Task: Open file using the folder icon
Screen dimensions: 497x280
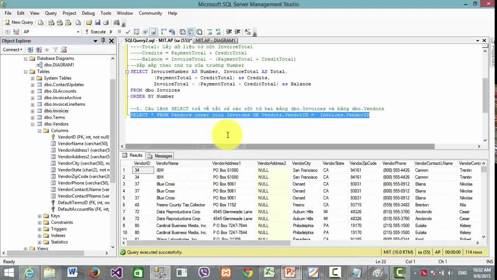Action: (x=89, y=22)
